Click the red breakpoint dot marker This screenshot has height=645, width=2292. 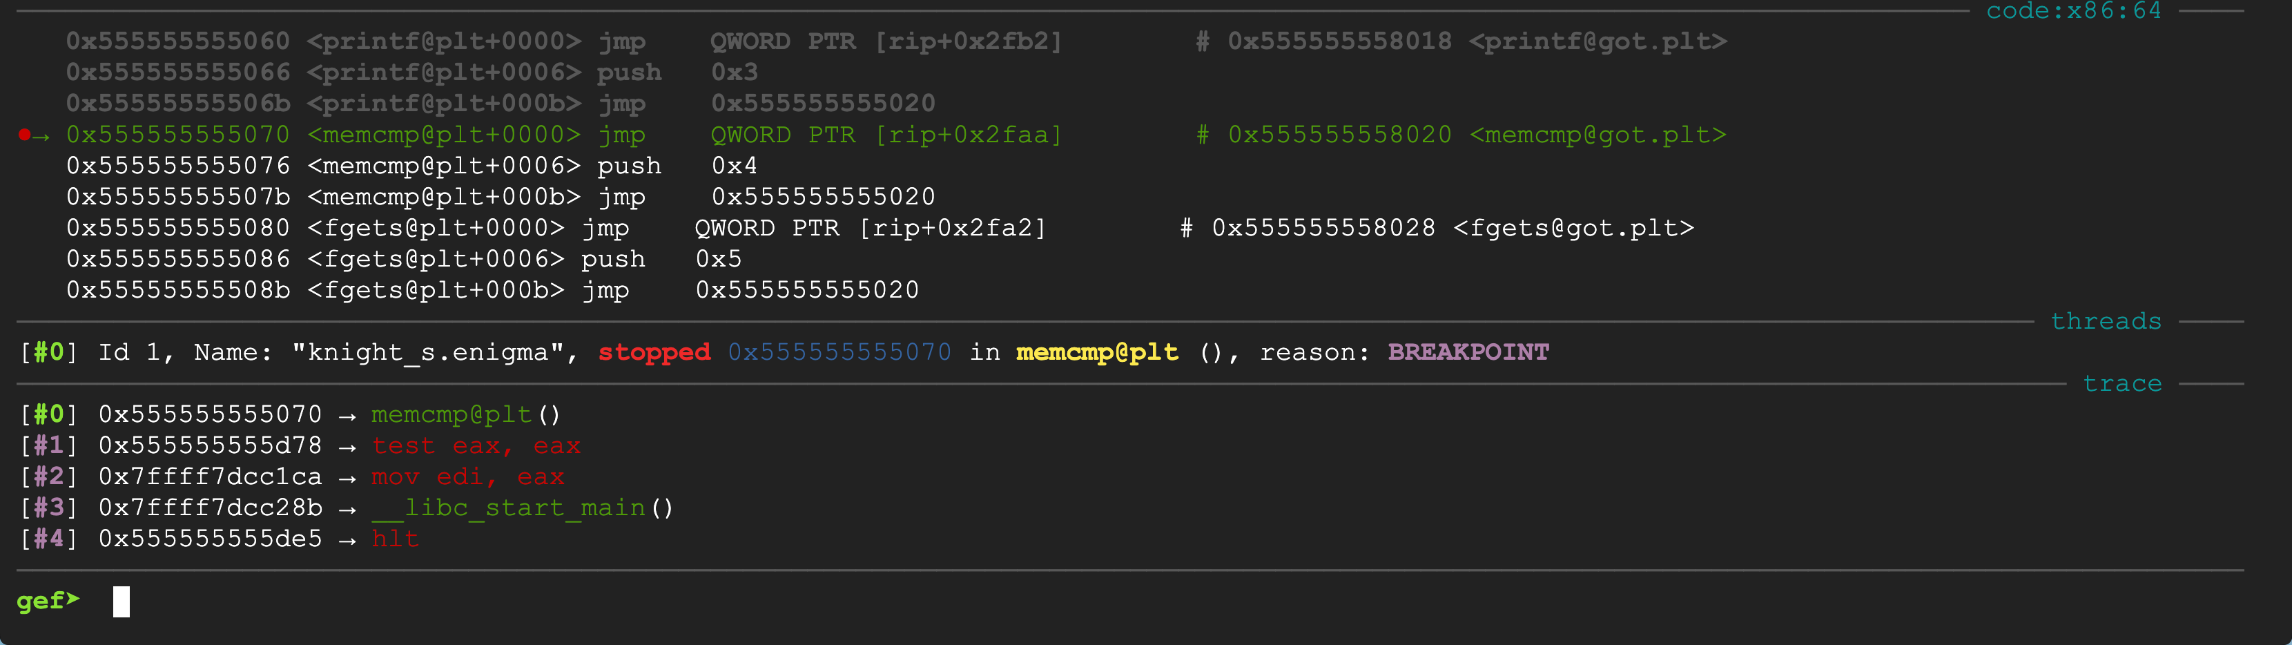[x=24, y=135]
